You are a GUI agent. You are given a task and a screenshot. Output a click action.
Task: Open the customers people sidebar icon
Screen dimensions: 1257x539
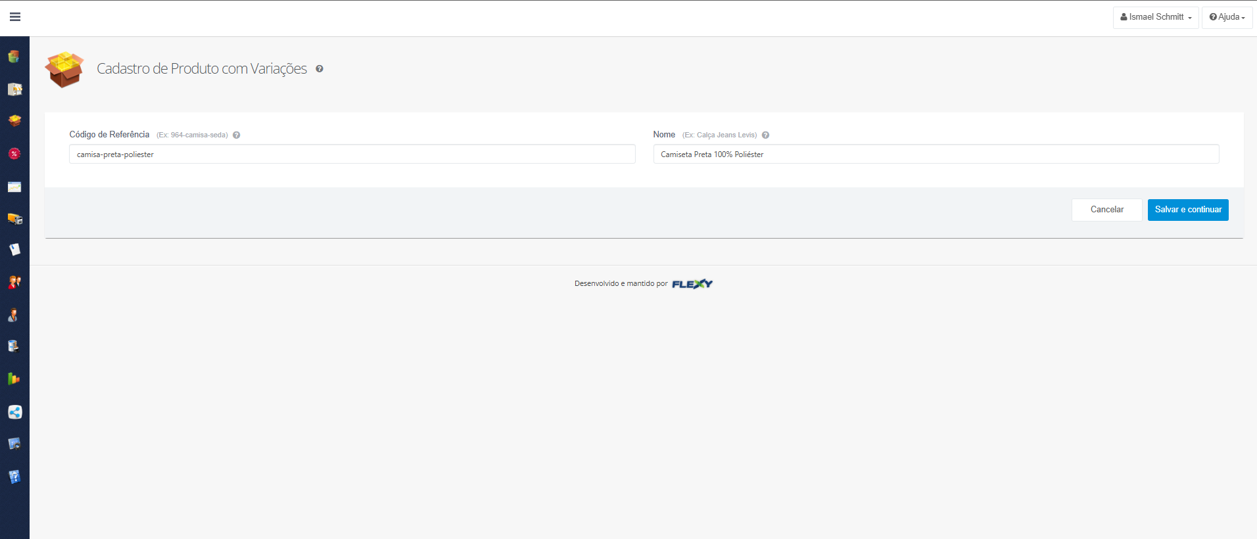[x=14, y=283]
